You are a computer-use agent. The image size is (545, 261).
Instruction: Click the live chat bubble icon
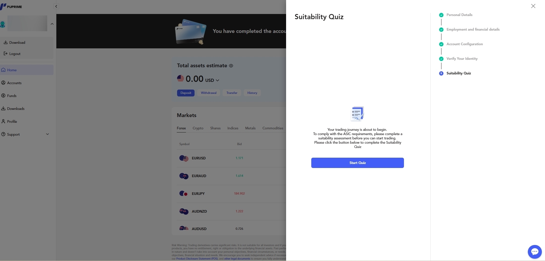[534, 252]
